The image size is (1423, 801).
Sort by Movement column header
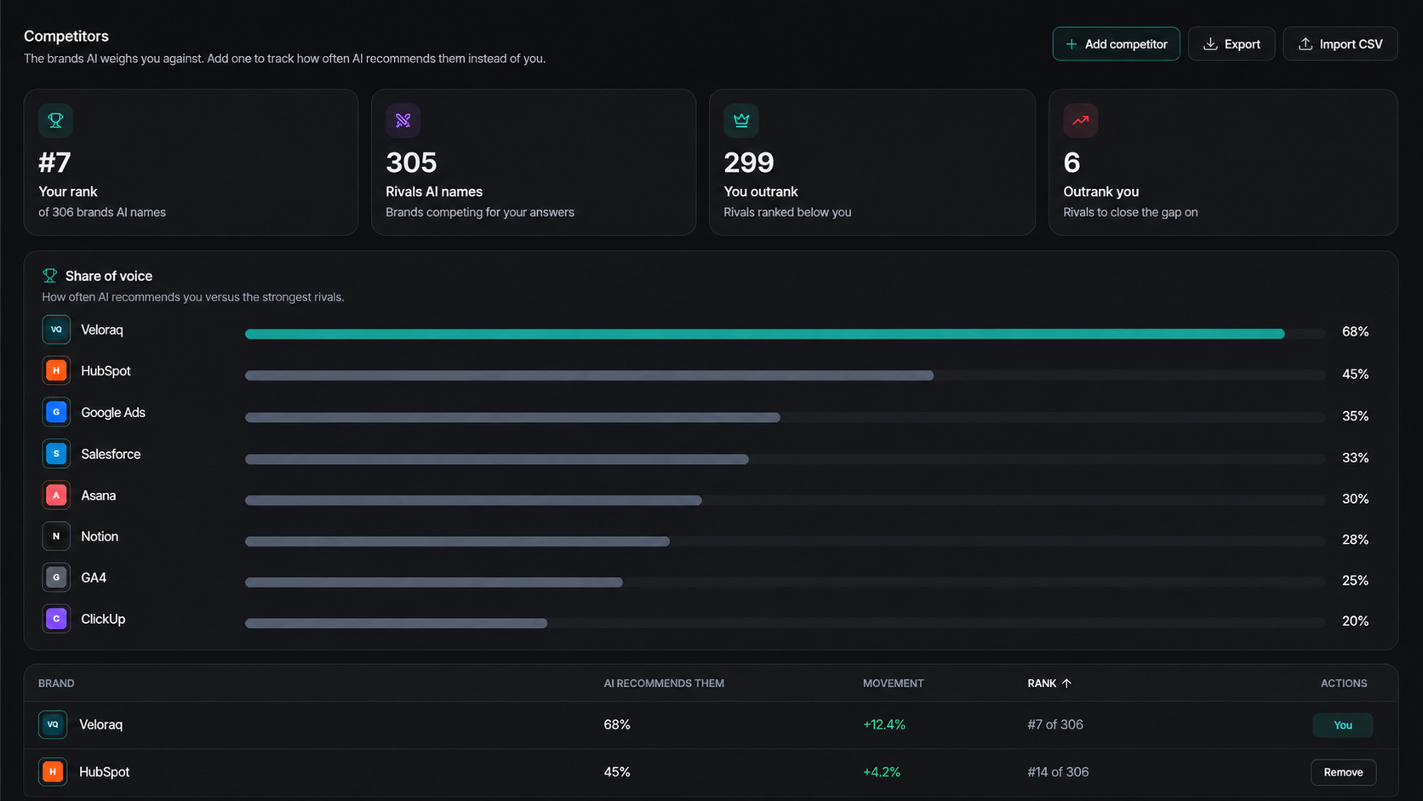tap(893, 684)
